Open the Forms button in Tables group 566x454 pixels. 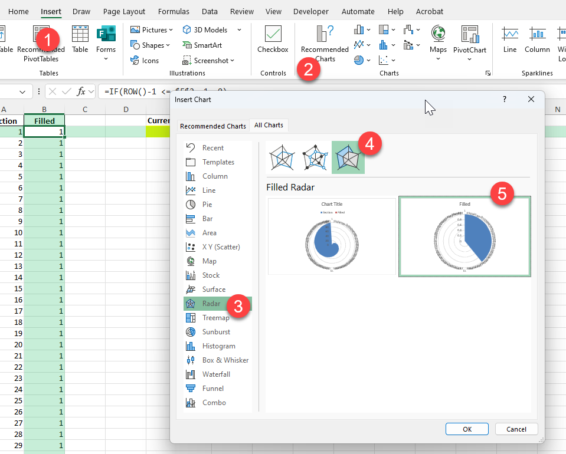click(x=106, y=43)
